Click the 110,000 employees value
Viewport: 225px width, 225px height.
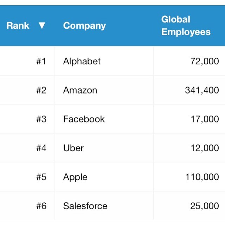coord(202,177)
